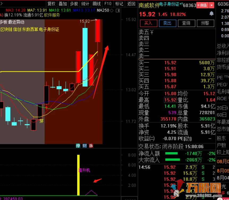229x200 pixels.
Task: Click the alert bell icon
Action: 211,14
